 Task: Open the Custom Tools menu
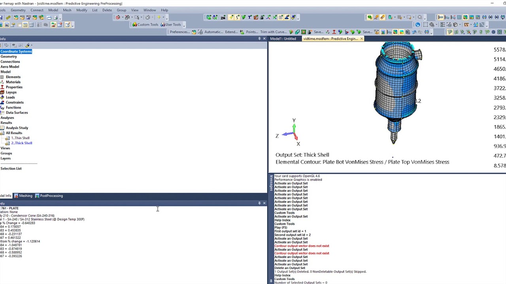coord(145,24)
